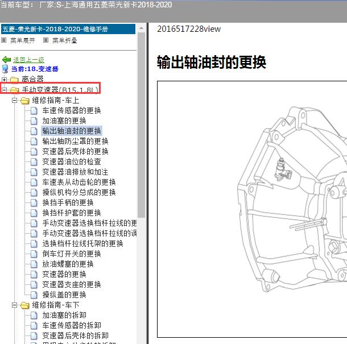This screenshot has height=344, width=347.
Task: Open 变速器油位的检查 page
Action: coord(72,161)
